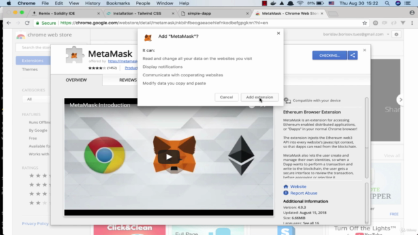Close the Add MetaMask prompt with its X
This screenshot has height=235, width=418.
[x=278, y=33]
